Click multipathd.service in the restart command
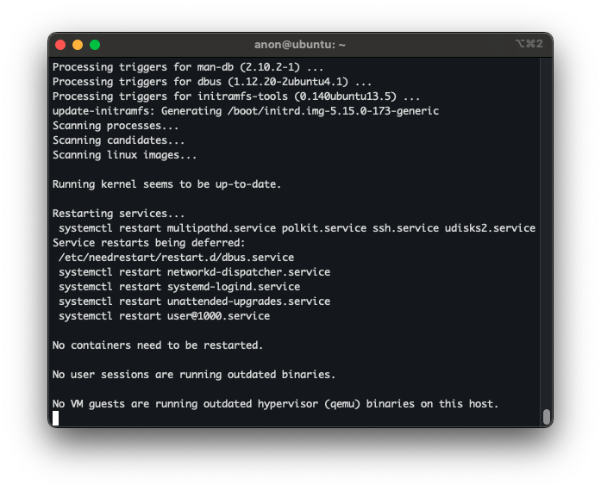Image resolution: width=601 pixels, height=491 pixels. pyautogui.click(x=221, y=227)
